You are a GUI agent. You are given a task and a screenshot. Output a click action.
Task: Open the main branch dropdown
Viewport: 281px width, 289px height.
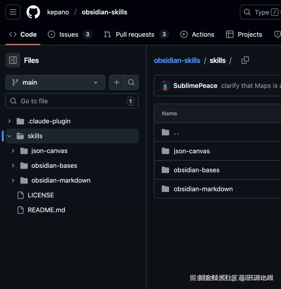[x=55, y=82]
